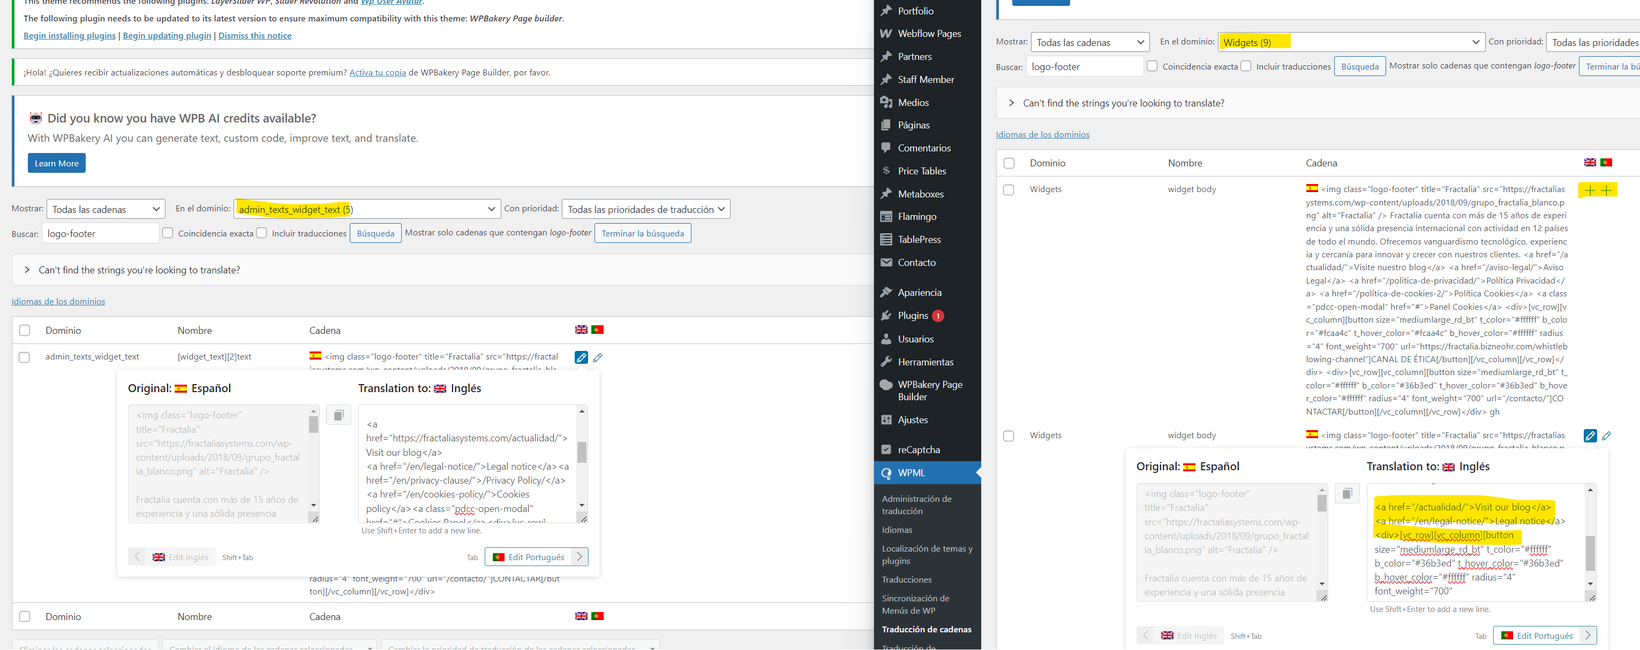This screenshot has height=650, width=1640.
Task: Toggle Coincidencia exacta checkbox beside Widgets search
Action: click(1152, 65)
